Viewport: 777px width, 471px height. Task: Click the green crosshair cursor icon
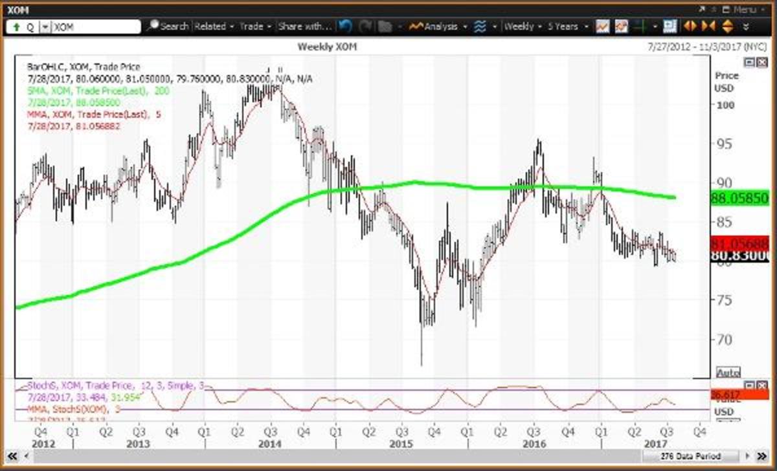pos(641,27)
